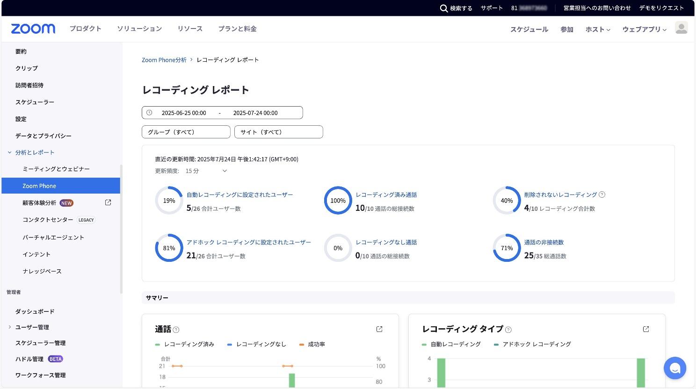Open ハドル管理 BETA in sidebar

pos(39,359)
